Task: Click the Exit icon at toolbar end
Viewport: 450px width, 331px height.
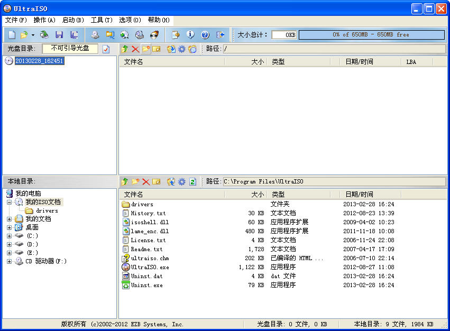Action: [x=221, y=35]
